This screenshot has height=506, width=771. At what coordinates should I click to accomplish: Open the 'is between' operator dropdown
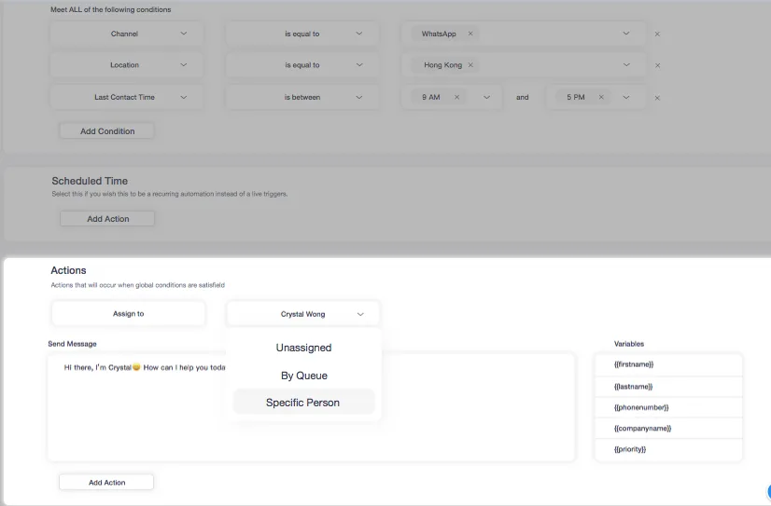(301, 97)
